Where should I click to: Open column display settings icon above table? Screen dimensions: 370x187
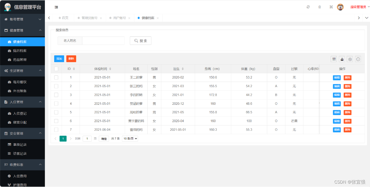pos(334,59)
